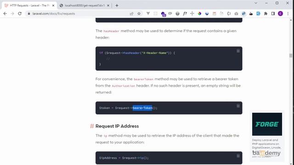
Task: Copy the ipAddress code snippet
Action: [x=238, y=156]
